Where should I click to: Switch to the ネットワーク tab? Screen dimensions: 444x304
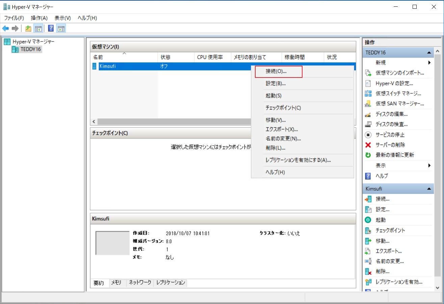(x=140, y=283)
